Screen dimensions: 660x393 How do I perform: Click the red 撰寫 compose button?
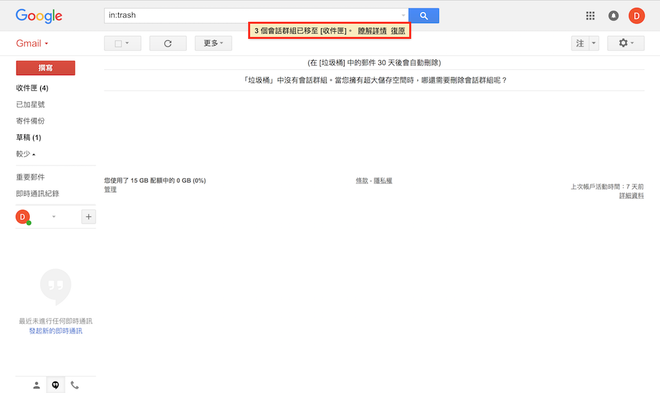pyautogui.click(x=46, y=68)
